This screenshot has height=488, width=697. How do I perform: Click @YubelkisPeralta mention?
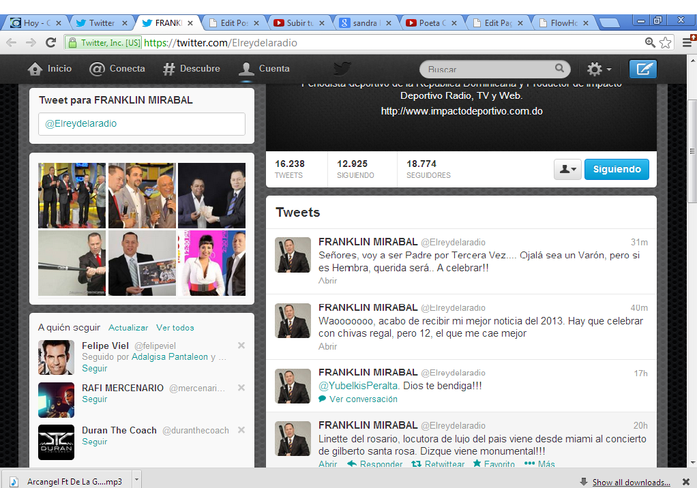[x=359, y=386]
